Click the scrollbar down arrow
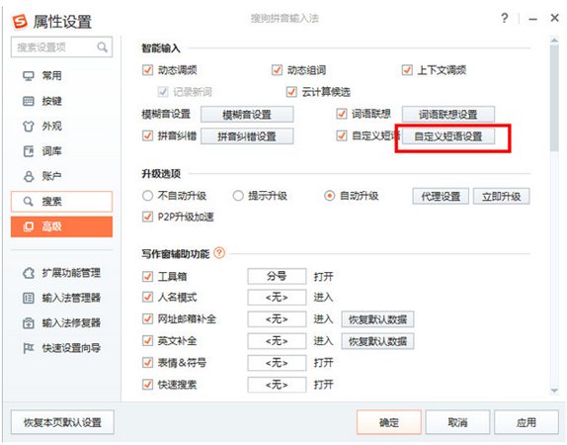The height and width of the screenshot is (445, 567). coord(554,391)
